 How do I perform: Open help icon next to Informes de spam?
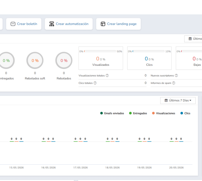click(x=174, y=83)
